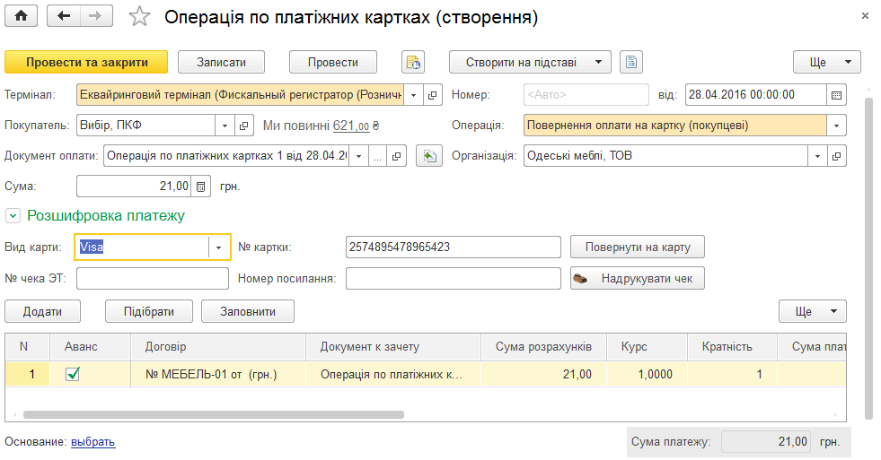Viewport: 881px width, 460px height.
Task: Open the table Ще menu
Action: point(813,311)
